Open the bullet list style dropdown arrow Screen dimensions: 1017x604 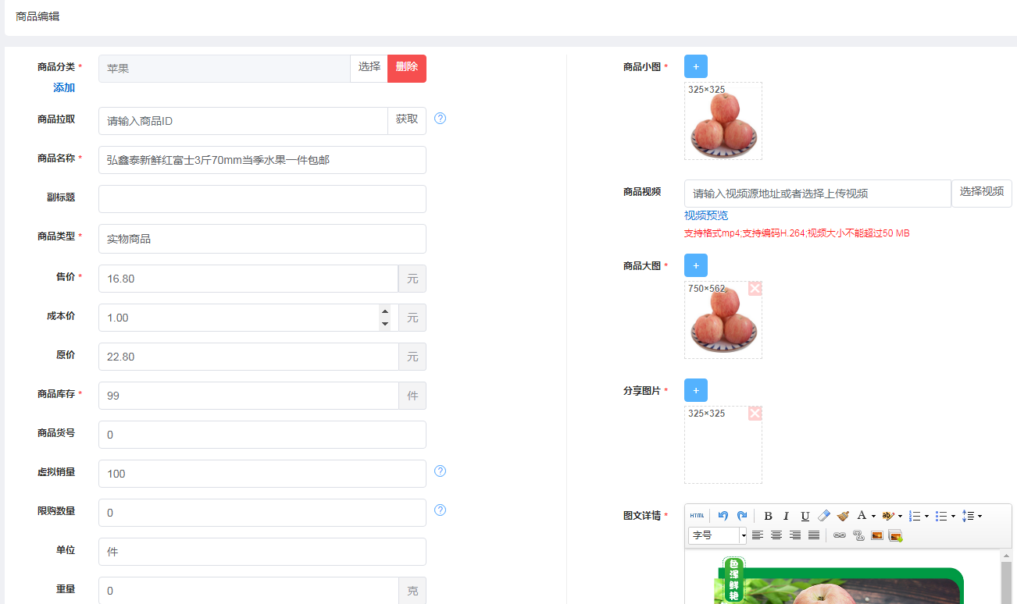tap(953, 516)
